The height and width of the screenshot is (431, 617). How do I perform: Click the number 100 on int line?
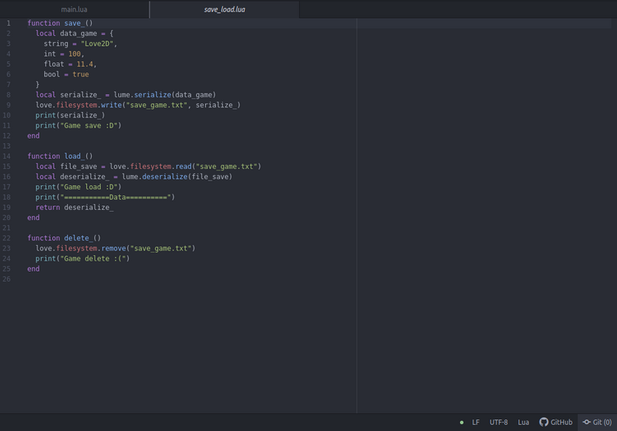click(75, 54)
